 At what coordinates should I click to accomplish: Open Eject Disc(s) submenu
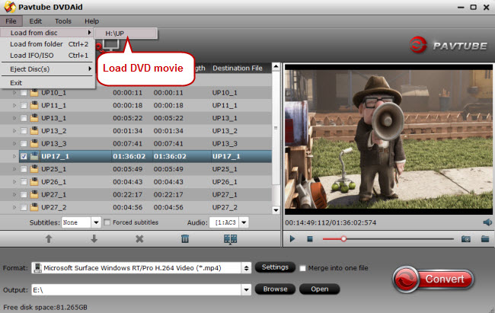pos(47,69)
